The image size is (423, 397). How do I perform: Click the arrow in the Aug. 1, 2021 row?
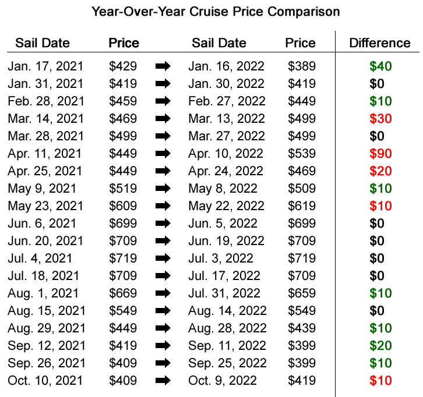(163, 293)
